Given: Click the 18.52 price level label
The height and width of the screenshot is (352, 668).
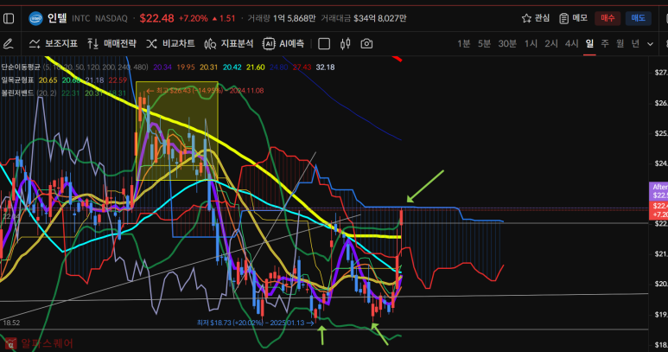Looking at the screenshot, I should point(11,323).
